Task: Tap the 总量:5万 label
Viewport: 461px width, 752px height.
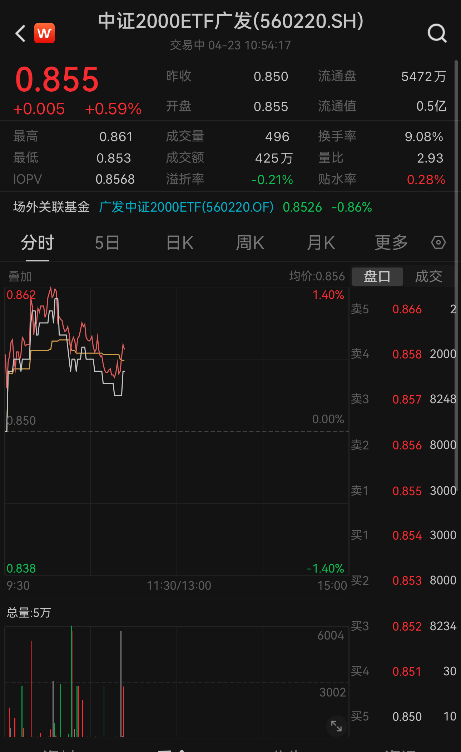Action: (x=29, y=613)
